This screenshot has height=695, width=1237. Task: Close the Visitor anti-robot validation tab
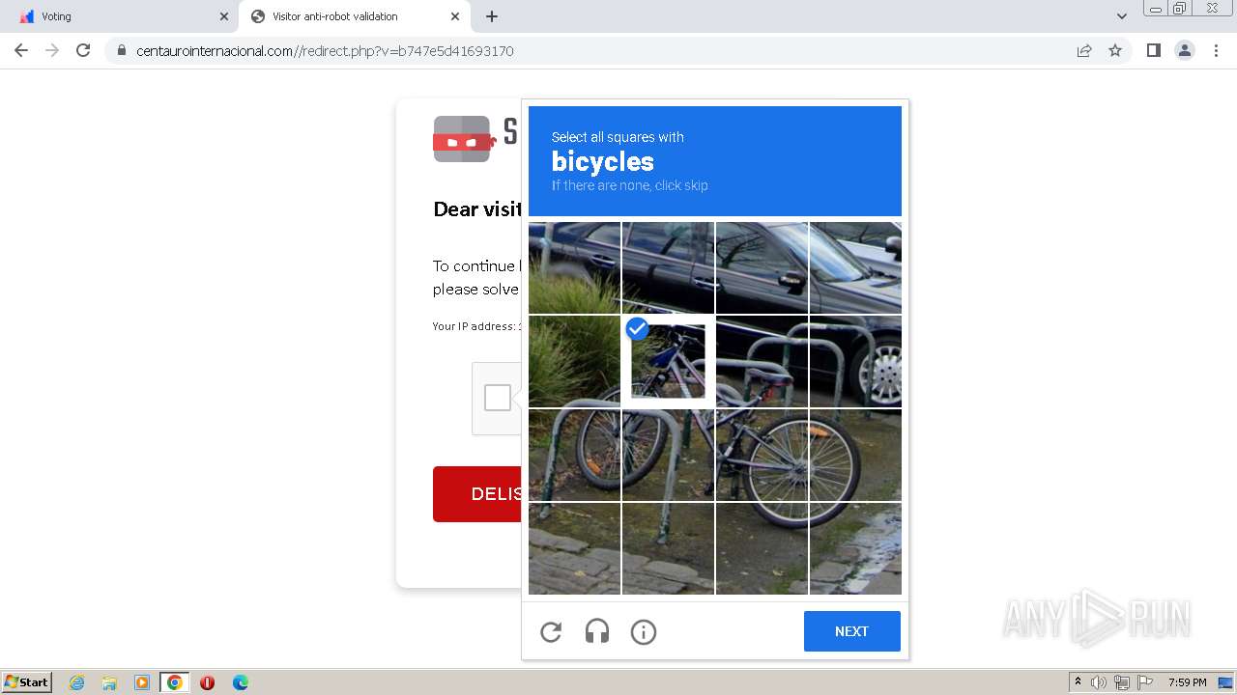[x=455, y=16]
